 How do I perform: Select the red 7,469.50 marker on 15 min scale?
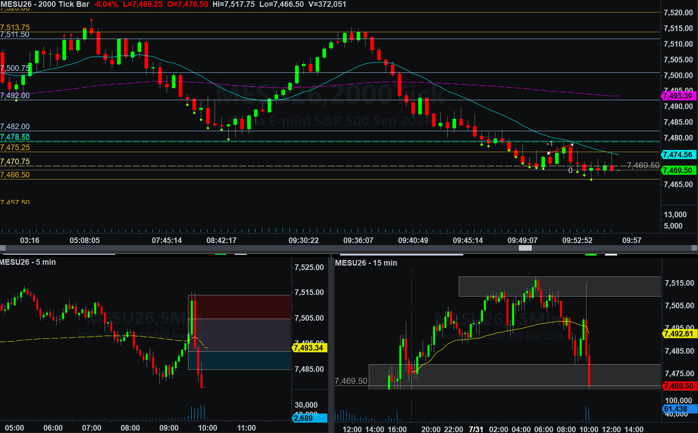coord(679,386)
